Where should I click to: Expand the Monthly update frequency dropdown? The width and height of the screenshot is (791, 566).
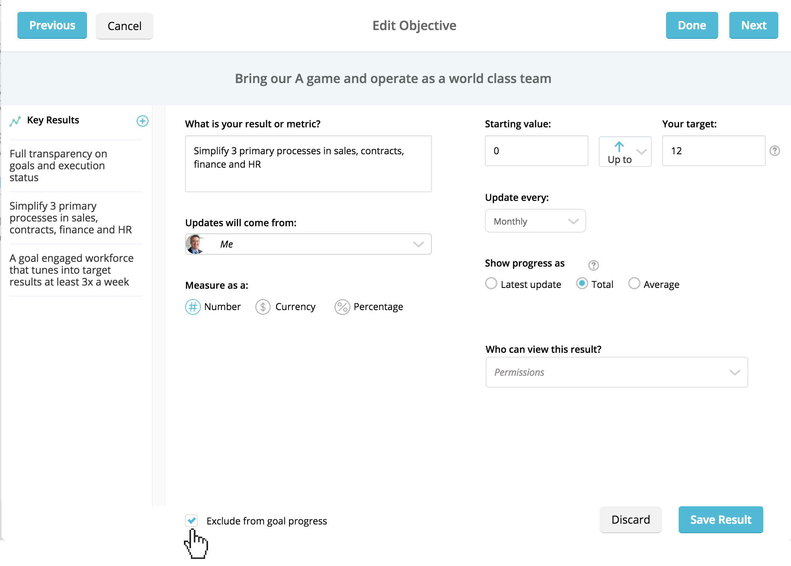pyautogui.click(x=535, y=221)
